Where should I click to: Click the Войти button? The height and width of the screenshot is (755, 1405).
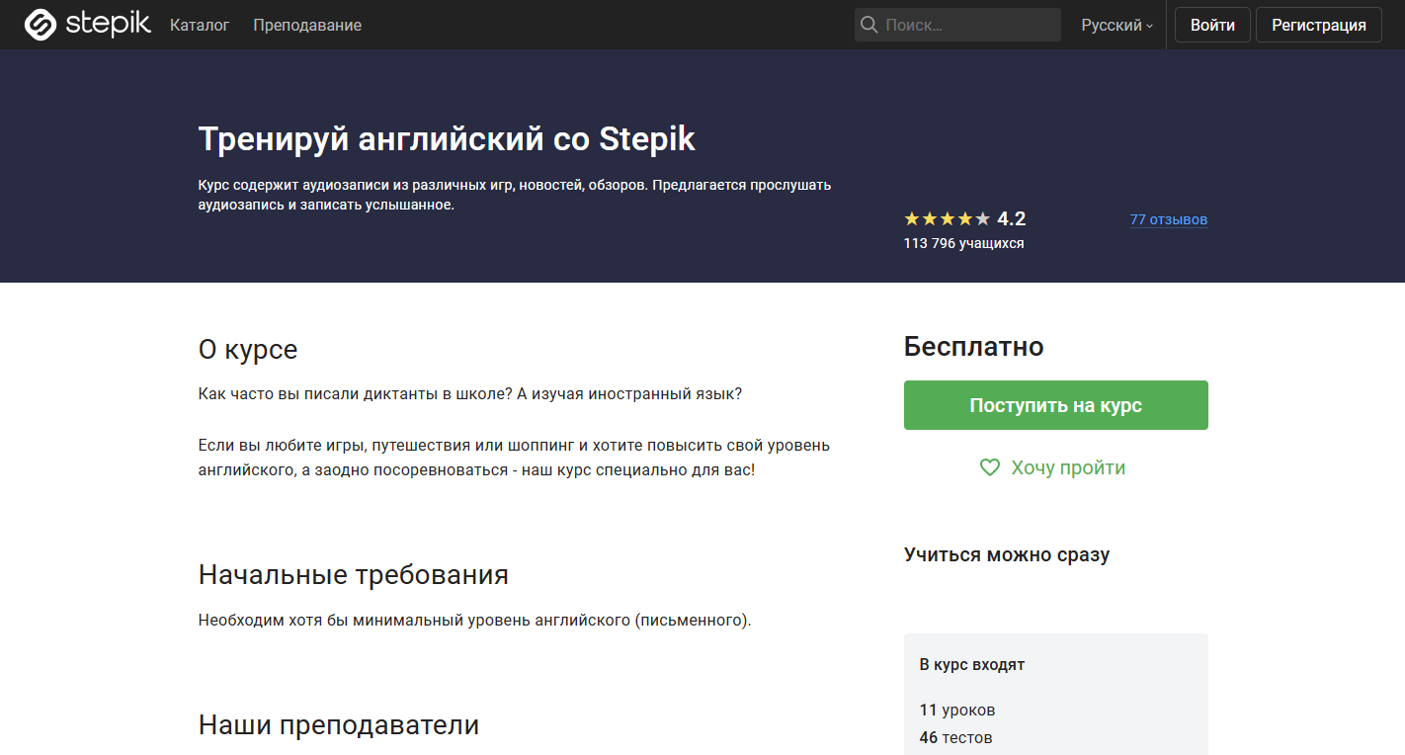point(1212,24)
